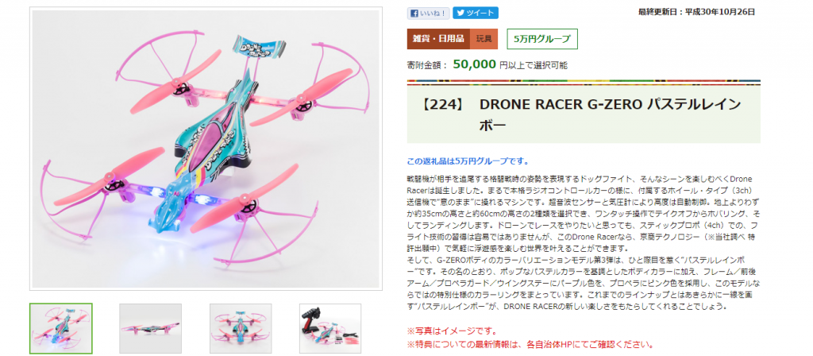The height and width of the screenshot is (356, 813).
Task: Show the front-view drone thumbnail
Action: [x=241, y=328]
